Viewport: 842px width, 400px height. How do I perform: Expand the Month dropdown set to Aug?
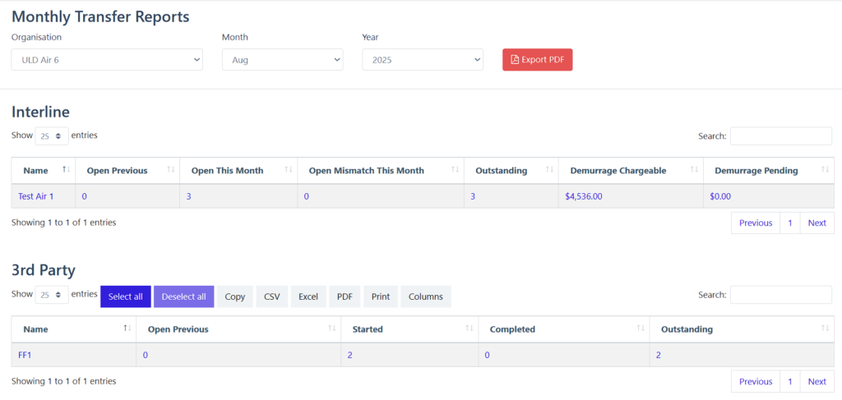(x=282, y=60)
